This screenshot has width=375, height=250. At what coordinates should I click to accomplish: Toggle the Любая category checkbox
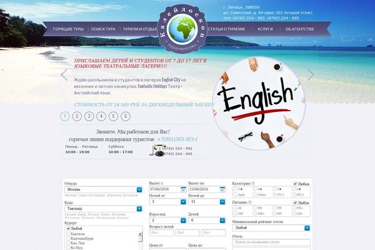(295, 184)
